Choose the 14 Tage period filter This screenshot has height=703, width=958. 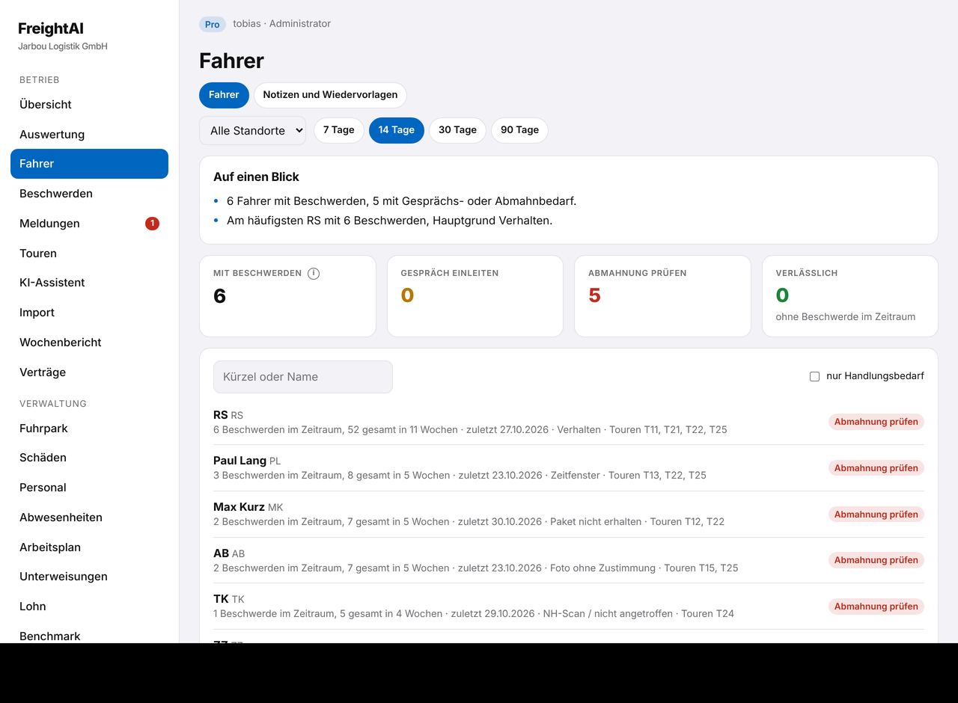(x=397, y=130)
